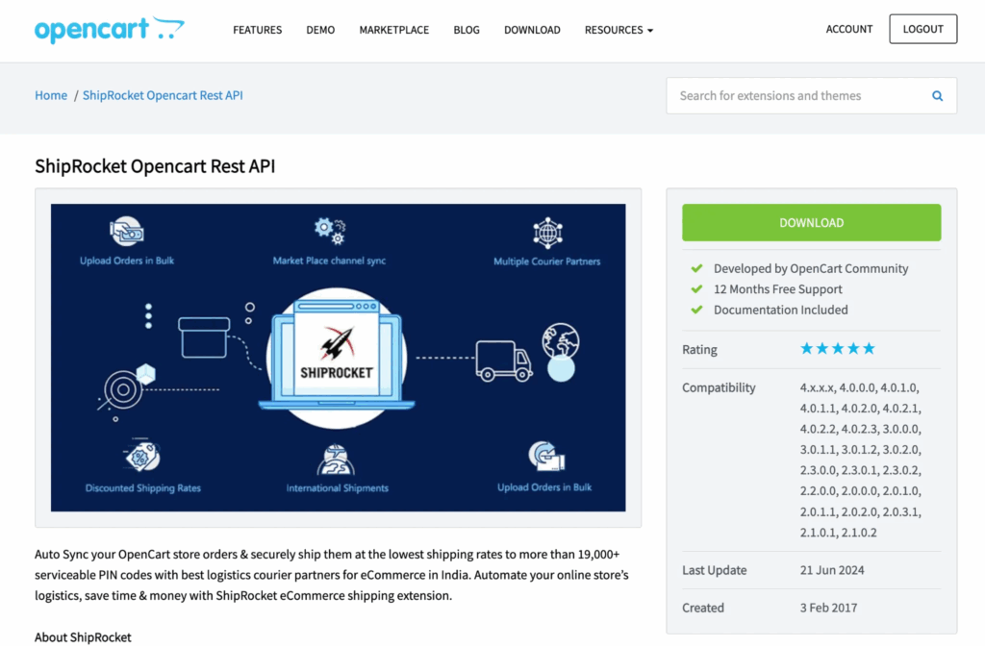Open the Blog menu item
The image size is (985, 647).
click(x=467, y=30)
